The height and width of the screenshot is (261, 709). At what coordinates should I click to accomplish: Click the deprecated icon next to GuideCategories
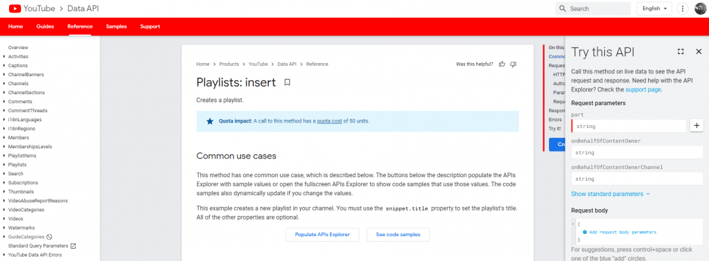pos(49,237)
